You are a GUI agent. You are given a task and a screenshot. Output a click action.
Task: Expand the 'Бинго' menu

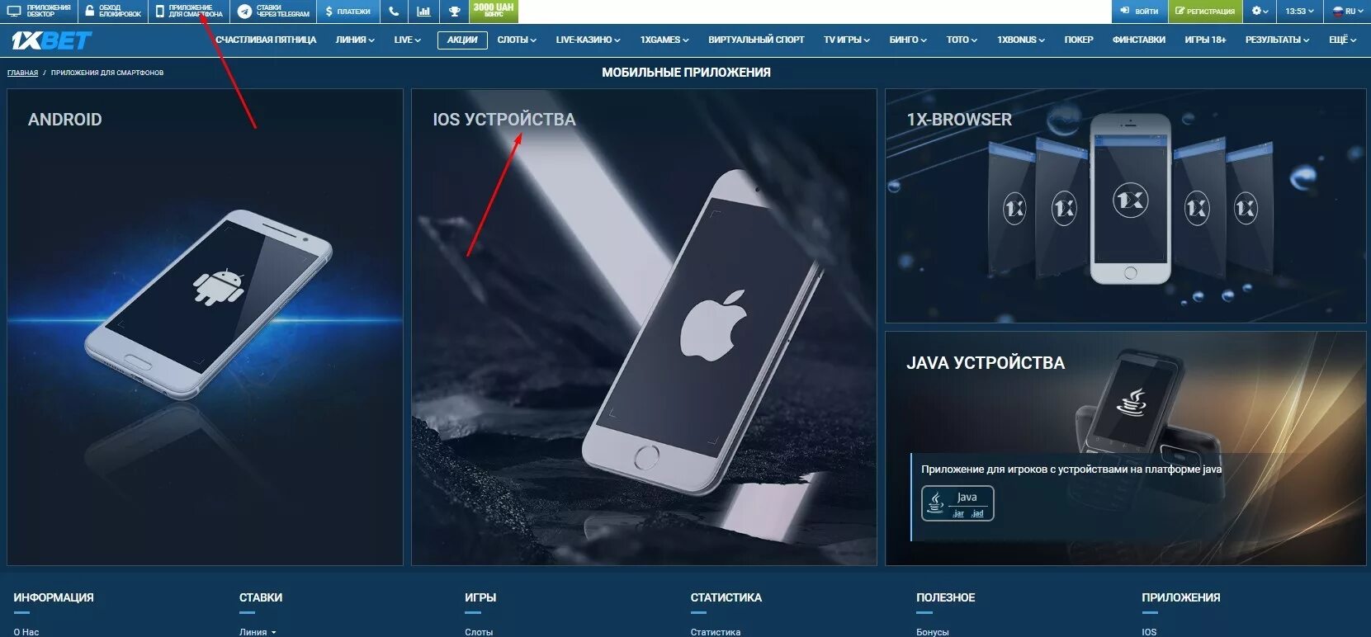908,40
